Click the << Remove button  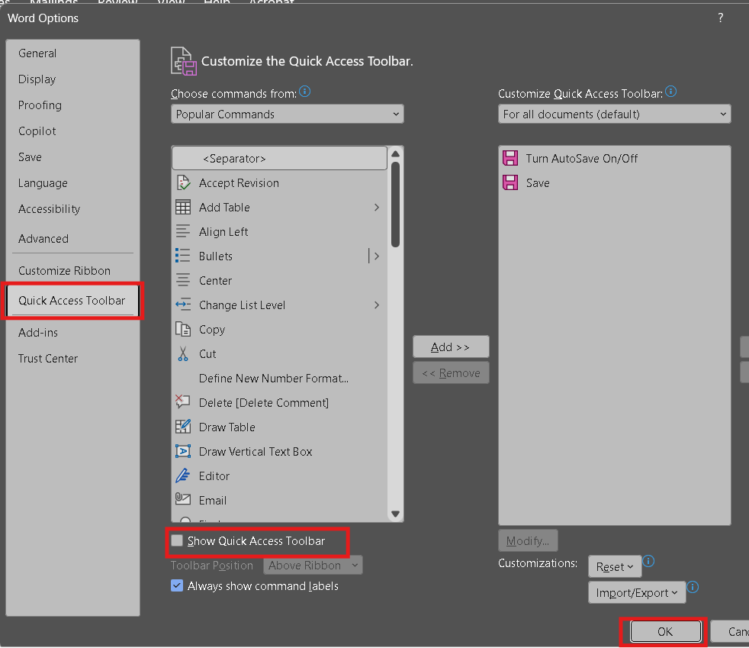click(451, 372)
